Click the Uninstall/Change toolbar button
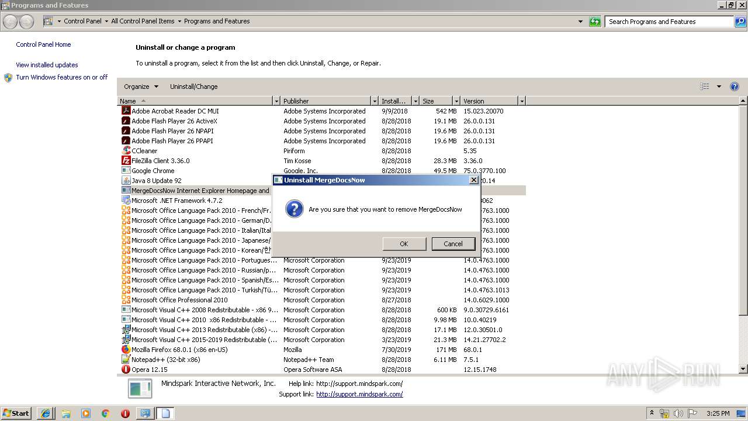Viewport: 748px width, 421px height. [x=193, y=87]
